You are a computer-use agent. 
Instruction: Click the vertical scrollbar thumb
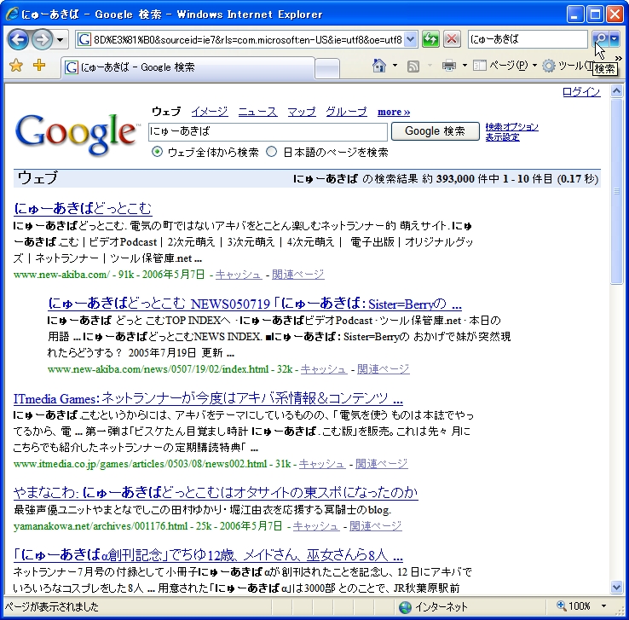tap(616, 191)
